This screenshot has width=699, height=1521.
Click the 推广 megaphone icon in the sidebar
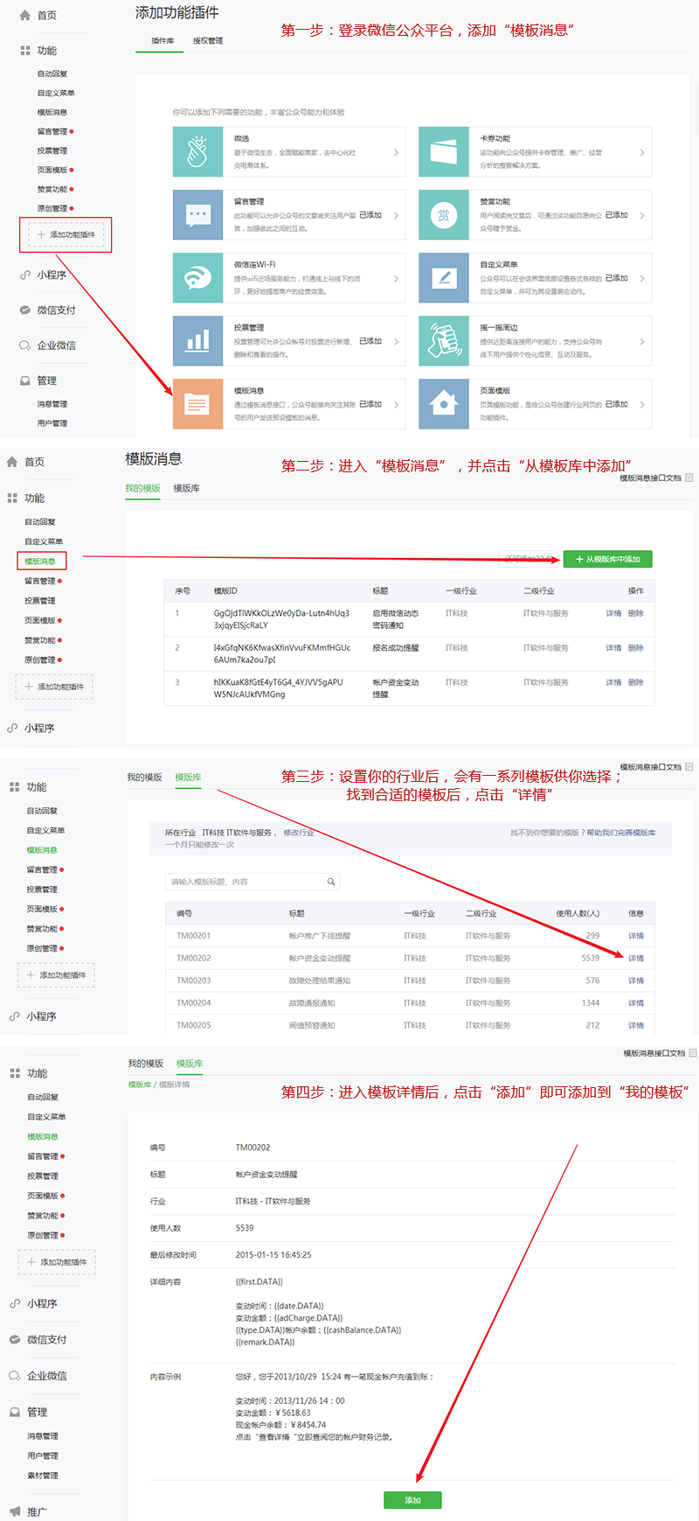15,1511
